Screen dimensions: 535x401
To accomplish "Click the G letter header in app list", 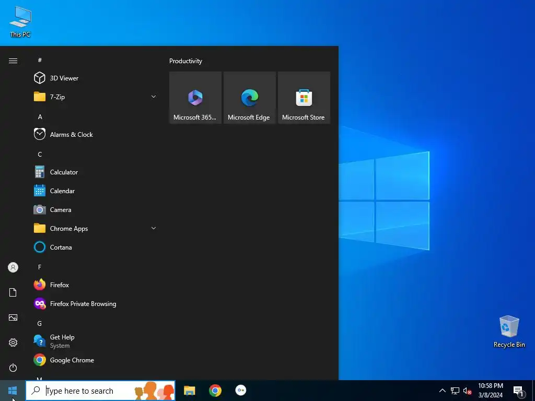I will click(x=40, y=323).
